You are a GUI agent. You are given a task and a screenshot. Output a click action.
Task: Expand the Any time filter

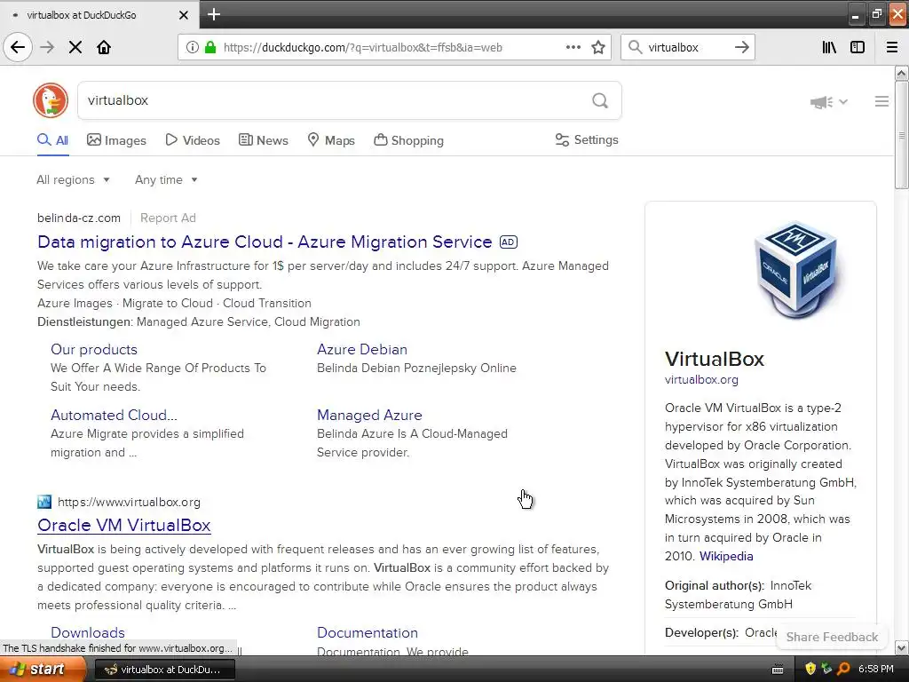point(166,179)
